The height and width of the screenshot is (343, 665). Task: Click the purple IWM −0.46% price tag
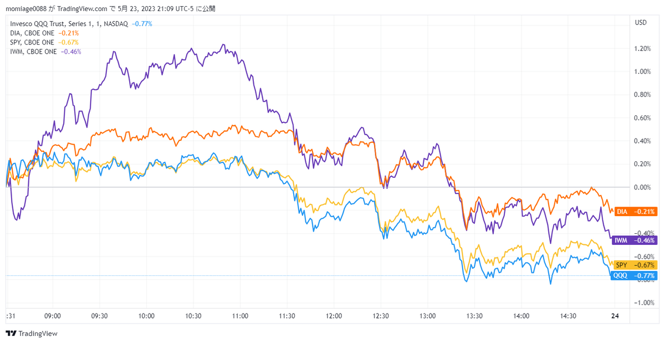pyautogui.click(x=633, y=240)
